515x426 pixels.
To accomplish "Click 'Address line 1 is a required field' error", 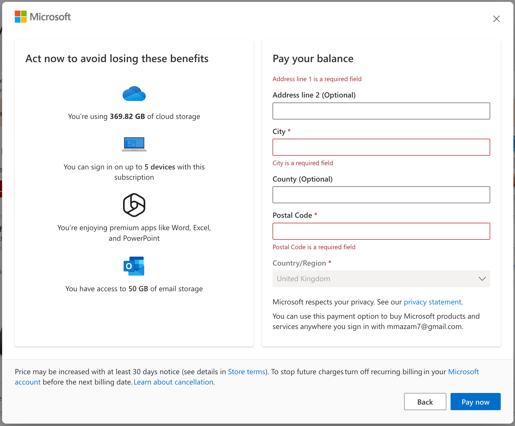I will 317,79.
